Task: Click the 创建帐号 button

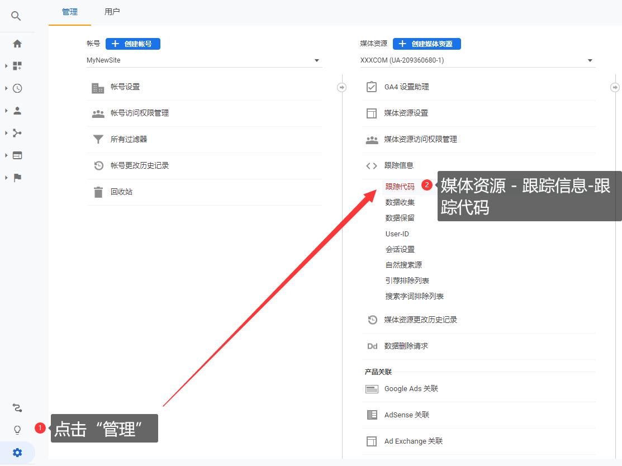Action: coord(132,44)
